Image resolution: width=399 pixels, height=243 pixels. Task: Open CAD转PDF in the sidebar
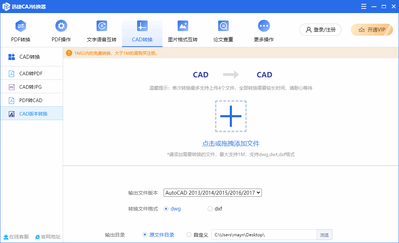coord(32,73)
